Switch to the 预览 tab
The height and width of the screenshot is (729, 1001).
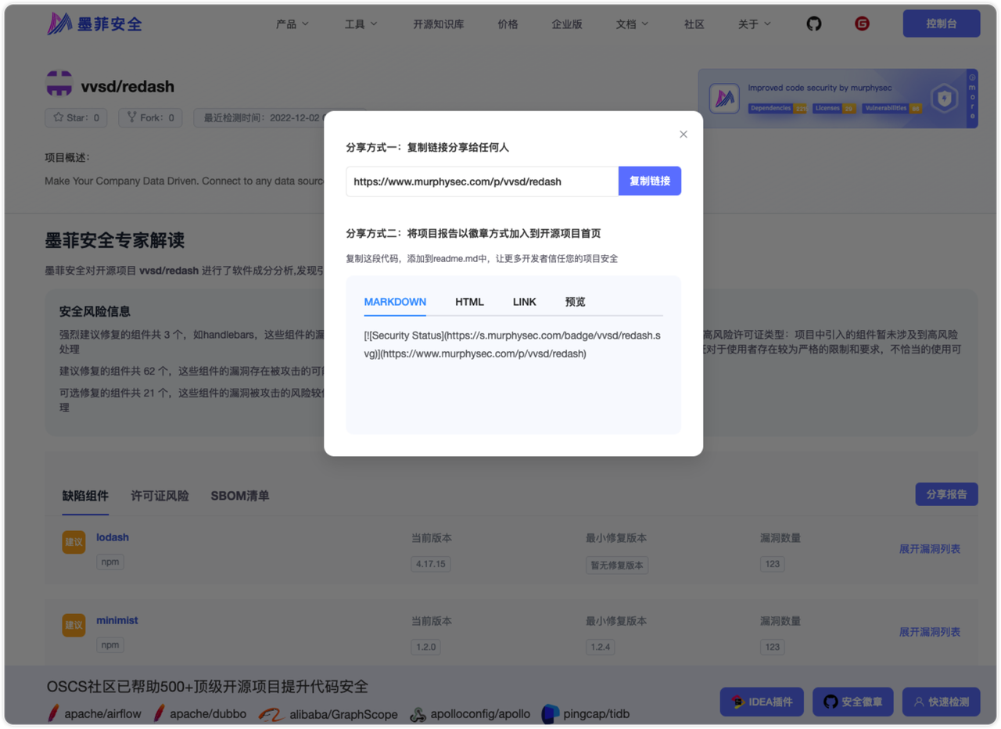click(x=575, y=302)
